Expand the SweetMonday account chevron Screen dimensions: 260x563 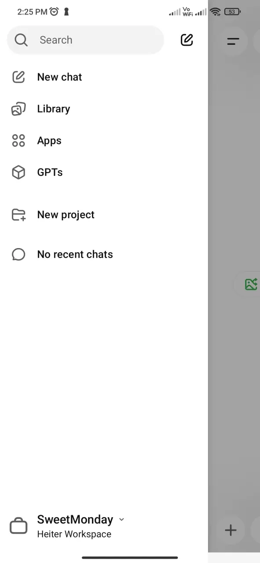(x=122, y=519)
